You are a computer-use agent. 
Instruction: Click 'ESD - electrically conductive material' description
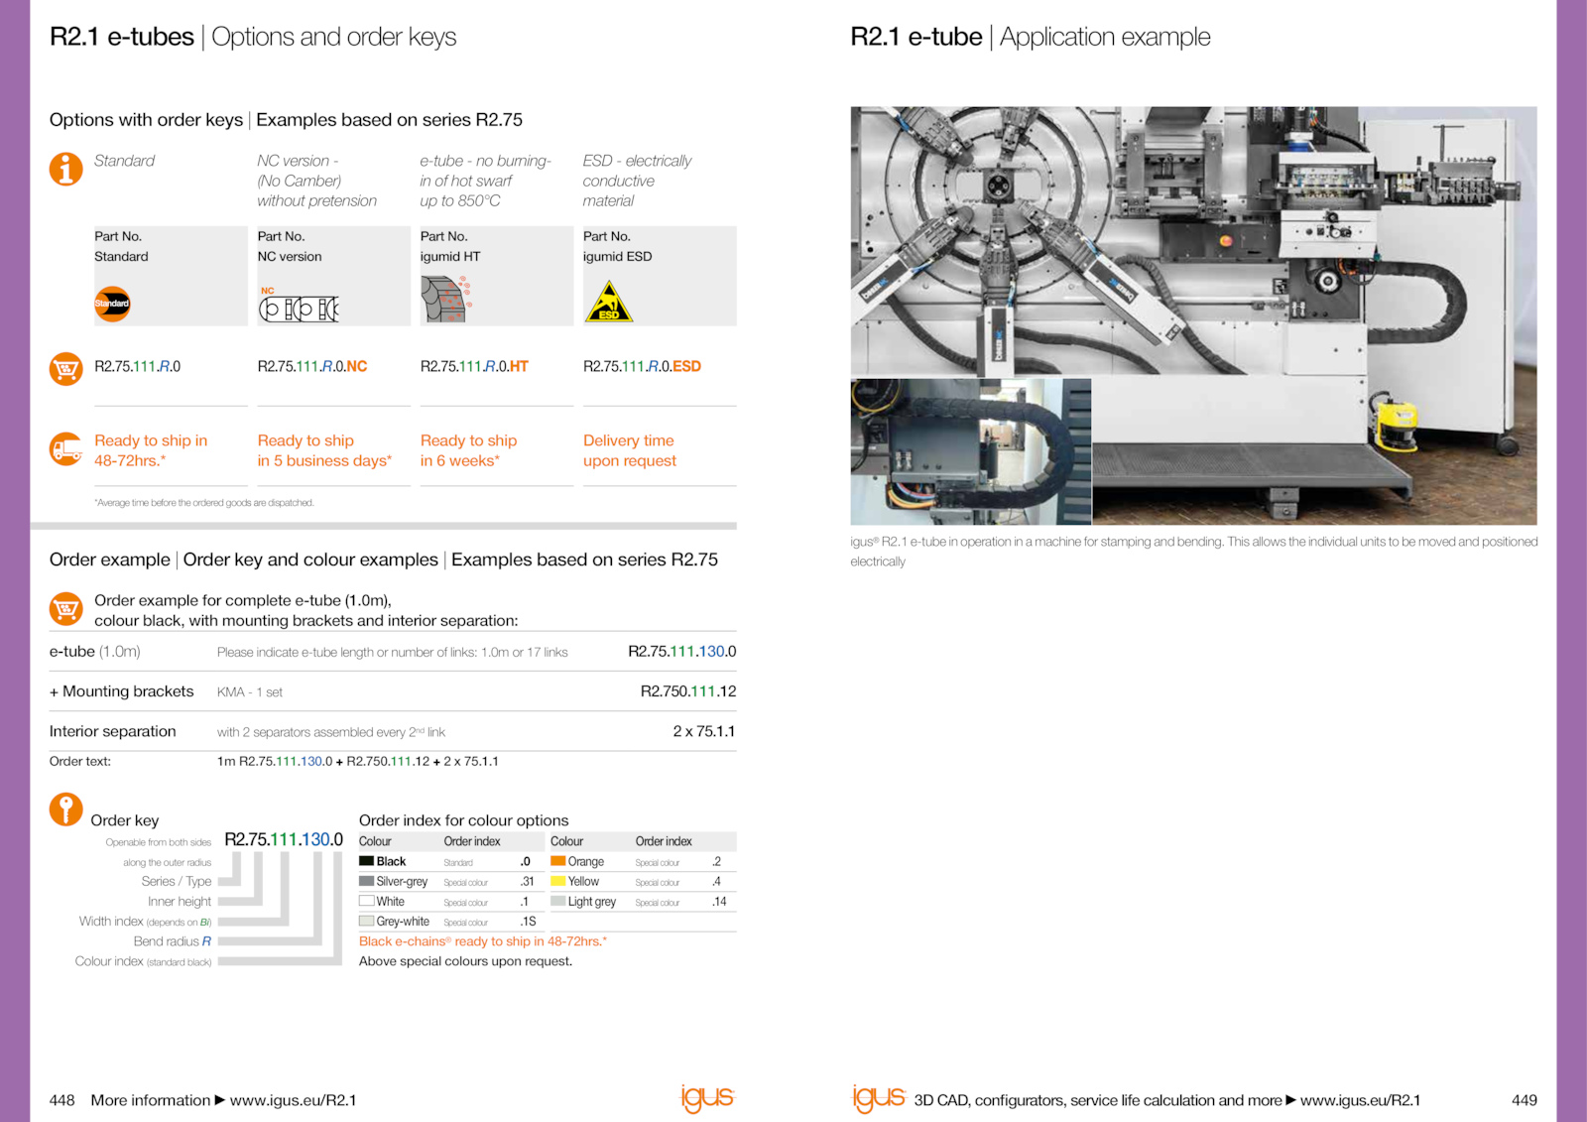click(x=638, y=181)
